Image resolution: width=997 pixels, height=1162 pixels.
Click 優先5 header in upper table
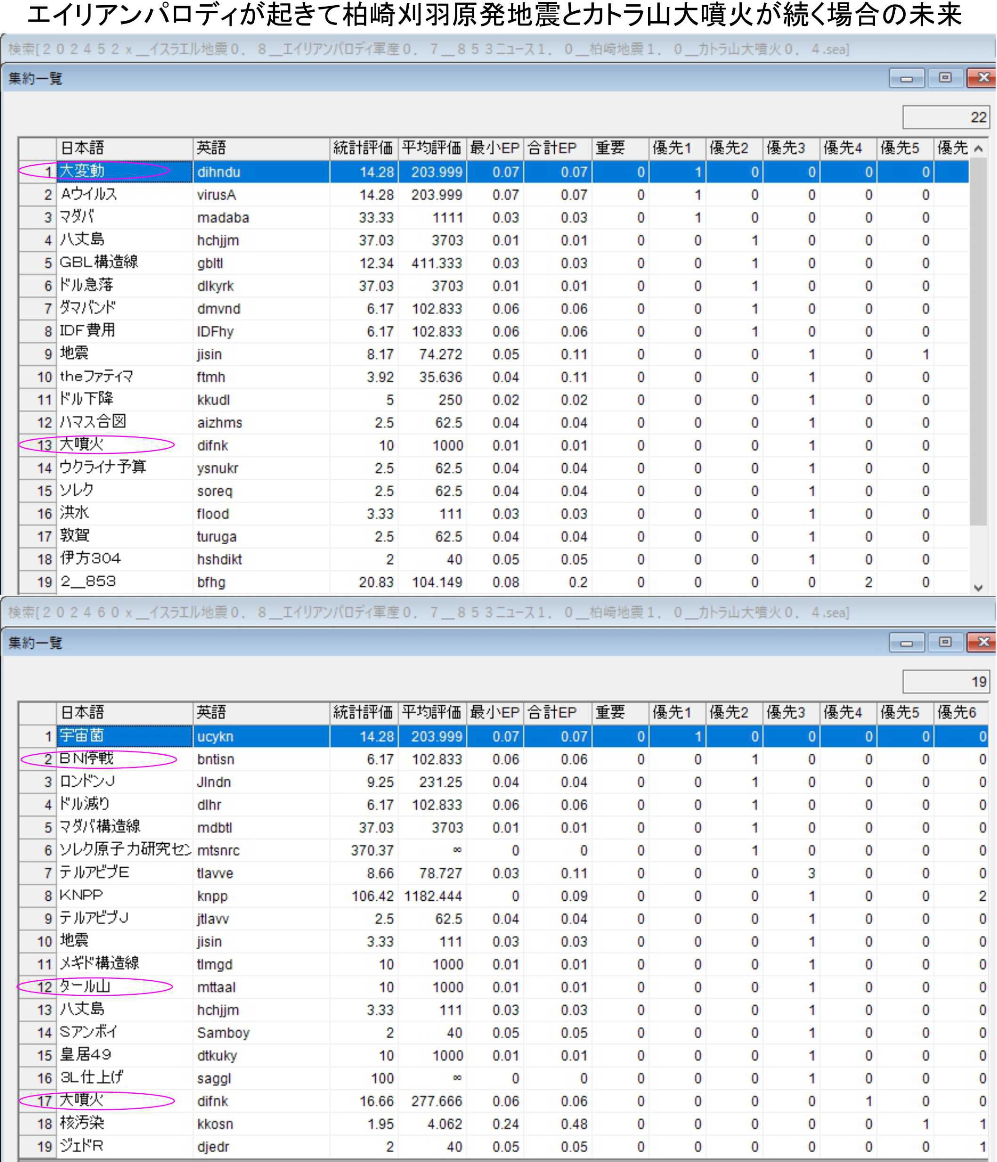point(905,149)
